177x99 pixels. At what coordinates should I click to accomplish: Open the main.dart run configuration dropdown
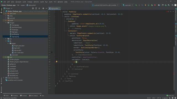coord(128,5)
